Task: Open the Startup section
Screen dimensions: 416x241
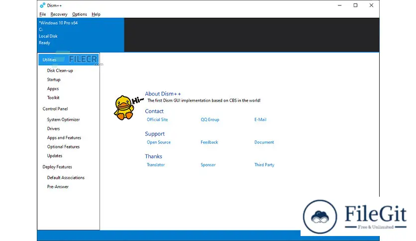Action: point(54,80)
